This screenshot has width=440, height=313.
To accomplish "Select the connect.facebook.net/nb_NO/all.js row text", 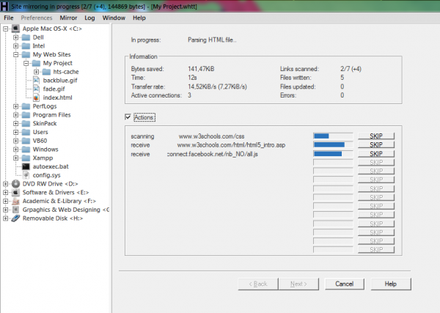I will (x=213, y=154).
